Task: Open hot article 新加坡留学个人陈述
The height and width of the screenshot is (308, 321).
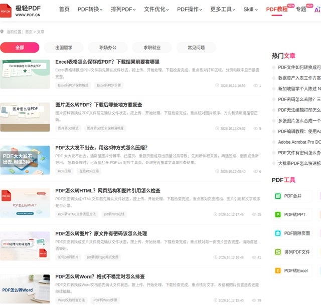Action: point(299,89)
